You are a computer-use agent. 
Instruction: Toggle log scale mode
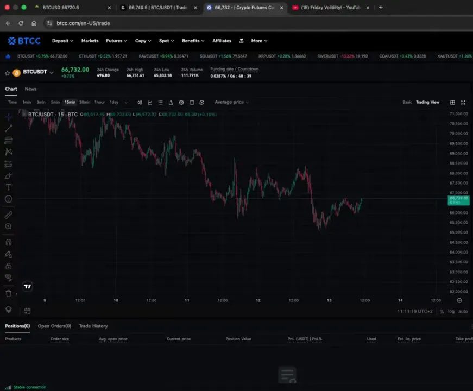coord(451,311)
